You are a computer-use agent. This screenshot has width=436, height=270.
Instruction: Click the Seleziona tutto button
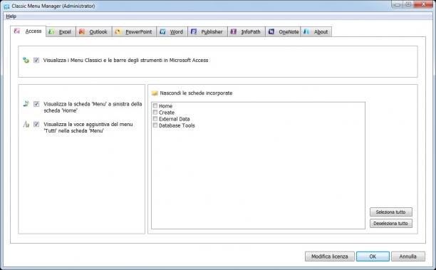390,212
